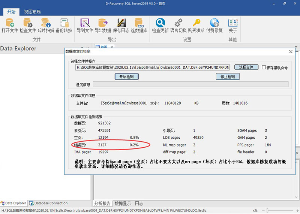300x214 pixels.
Task: Select 导出数据 export data icon
Action: [x=103, y=25]
